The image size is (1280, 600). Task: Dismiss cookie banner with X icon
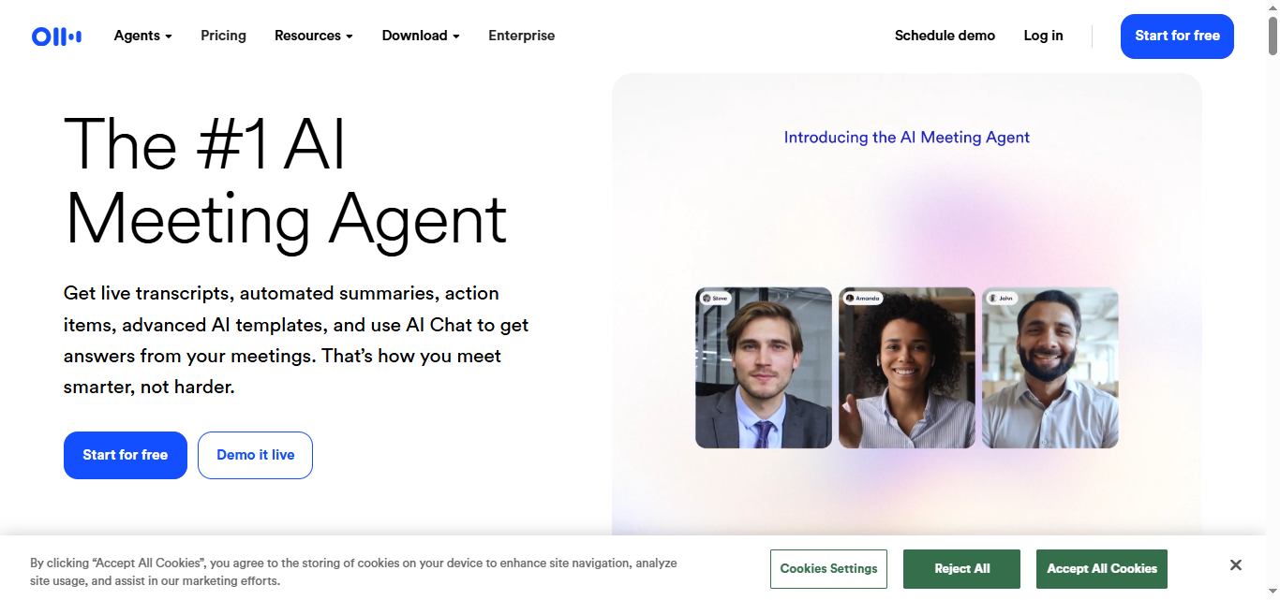1236,565
